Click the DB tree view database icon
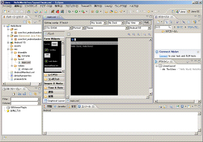 coord(13,94)
